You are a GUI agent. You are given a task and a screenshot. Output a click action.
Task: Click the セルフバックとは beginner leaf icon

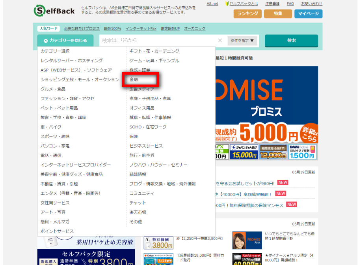point(227,4)
